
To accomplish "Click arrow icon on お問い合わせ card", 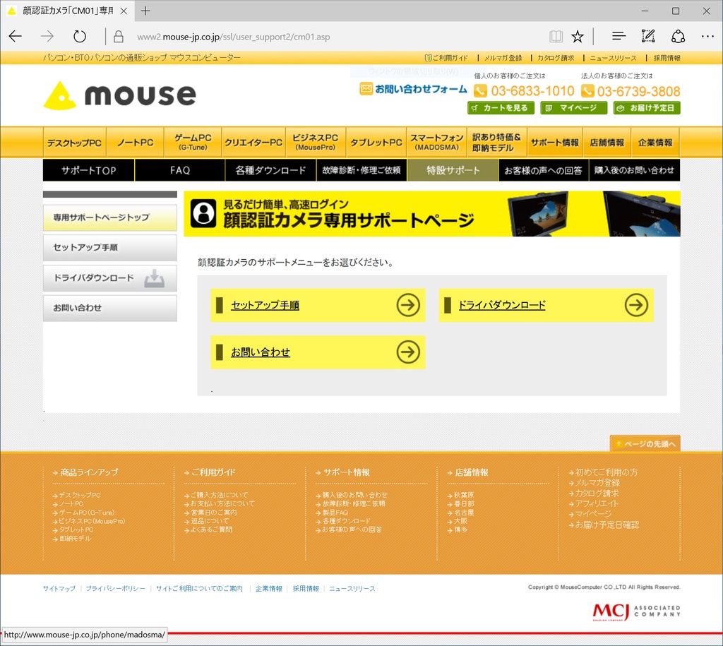I will pyautogui.click(x=408, y=352).
